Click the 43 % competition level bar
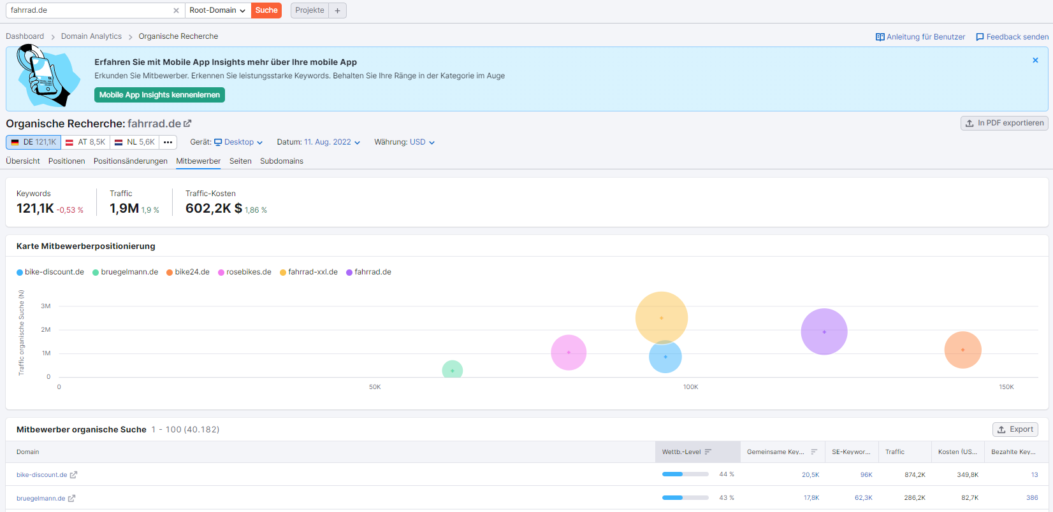Viewport: 1053px width, 512px height. pyautogui.click(x=685, y=498)
